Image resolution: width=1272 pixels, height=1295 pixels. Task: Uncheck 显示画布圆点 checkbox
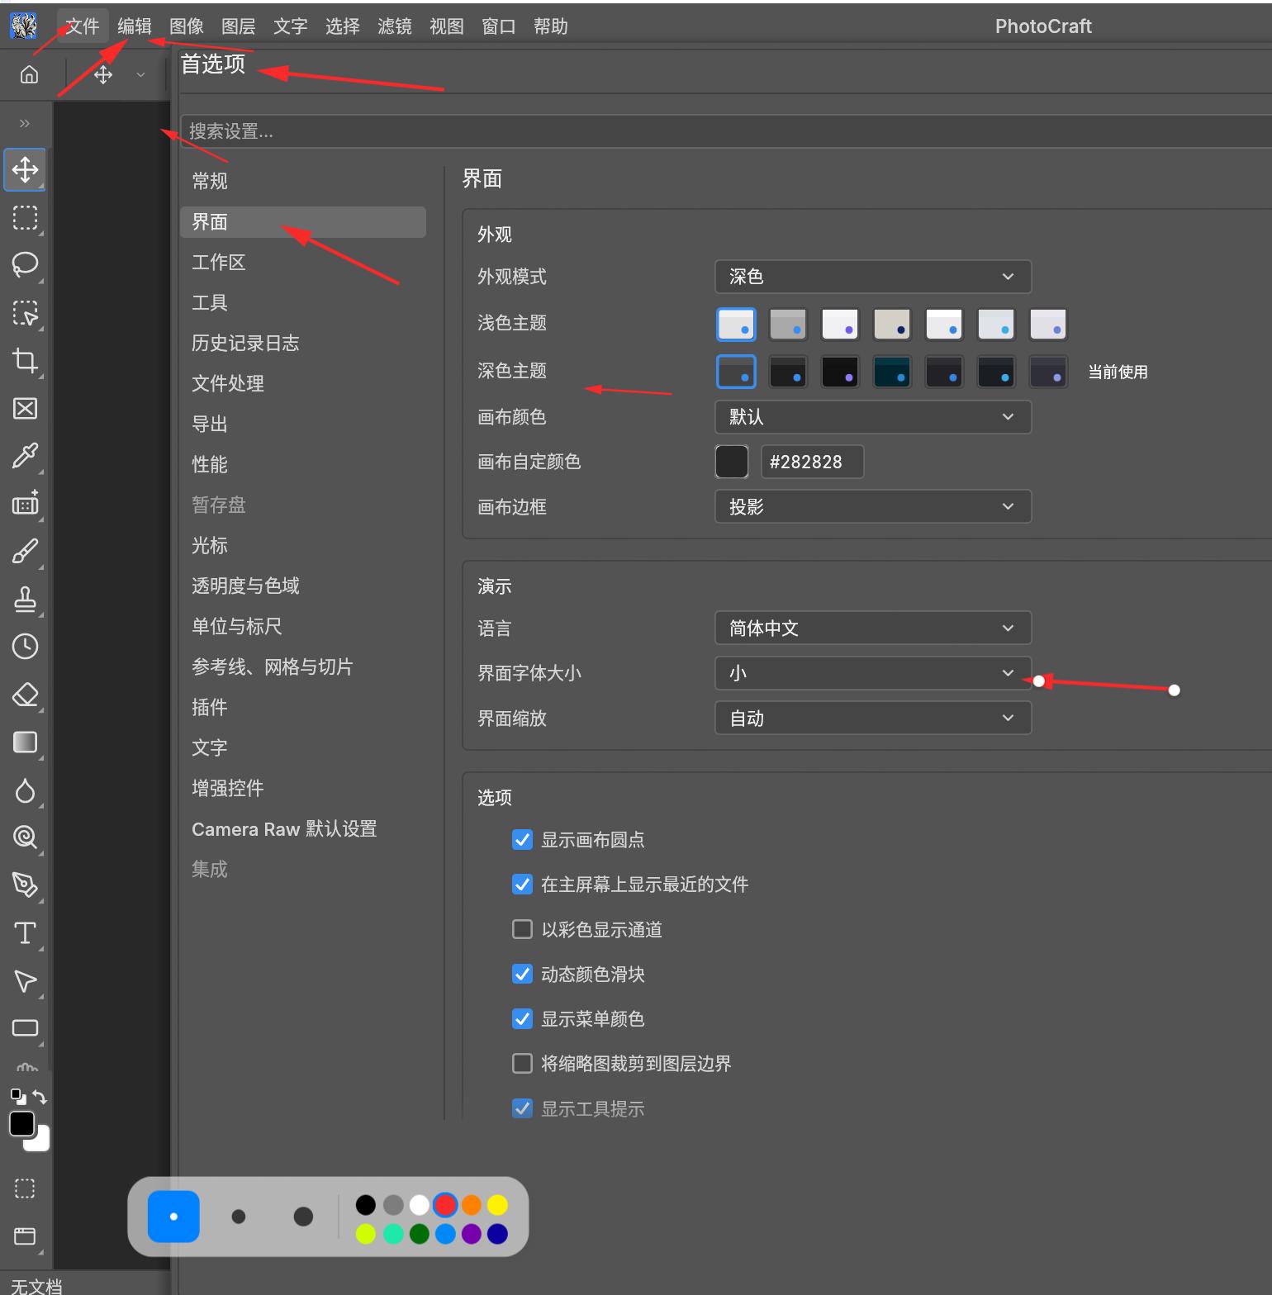522,840
